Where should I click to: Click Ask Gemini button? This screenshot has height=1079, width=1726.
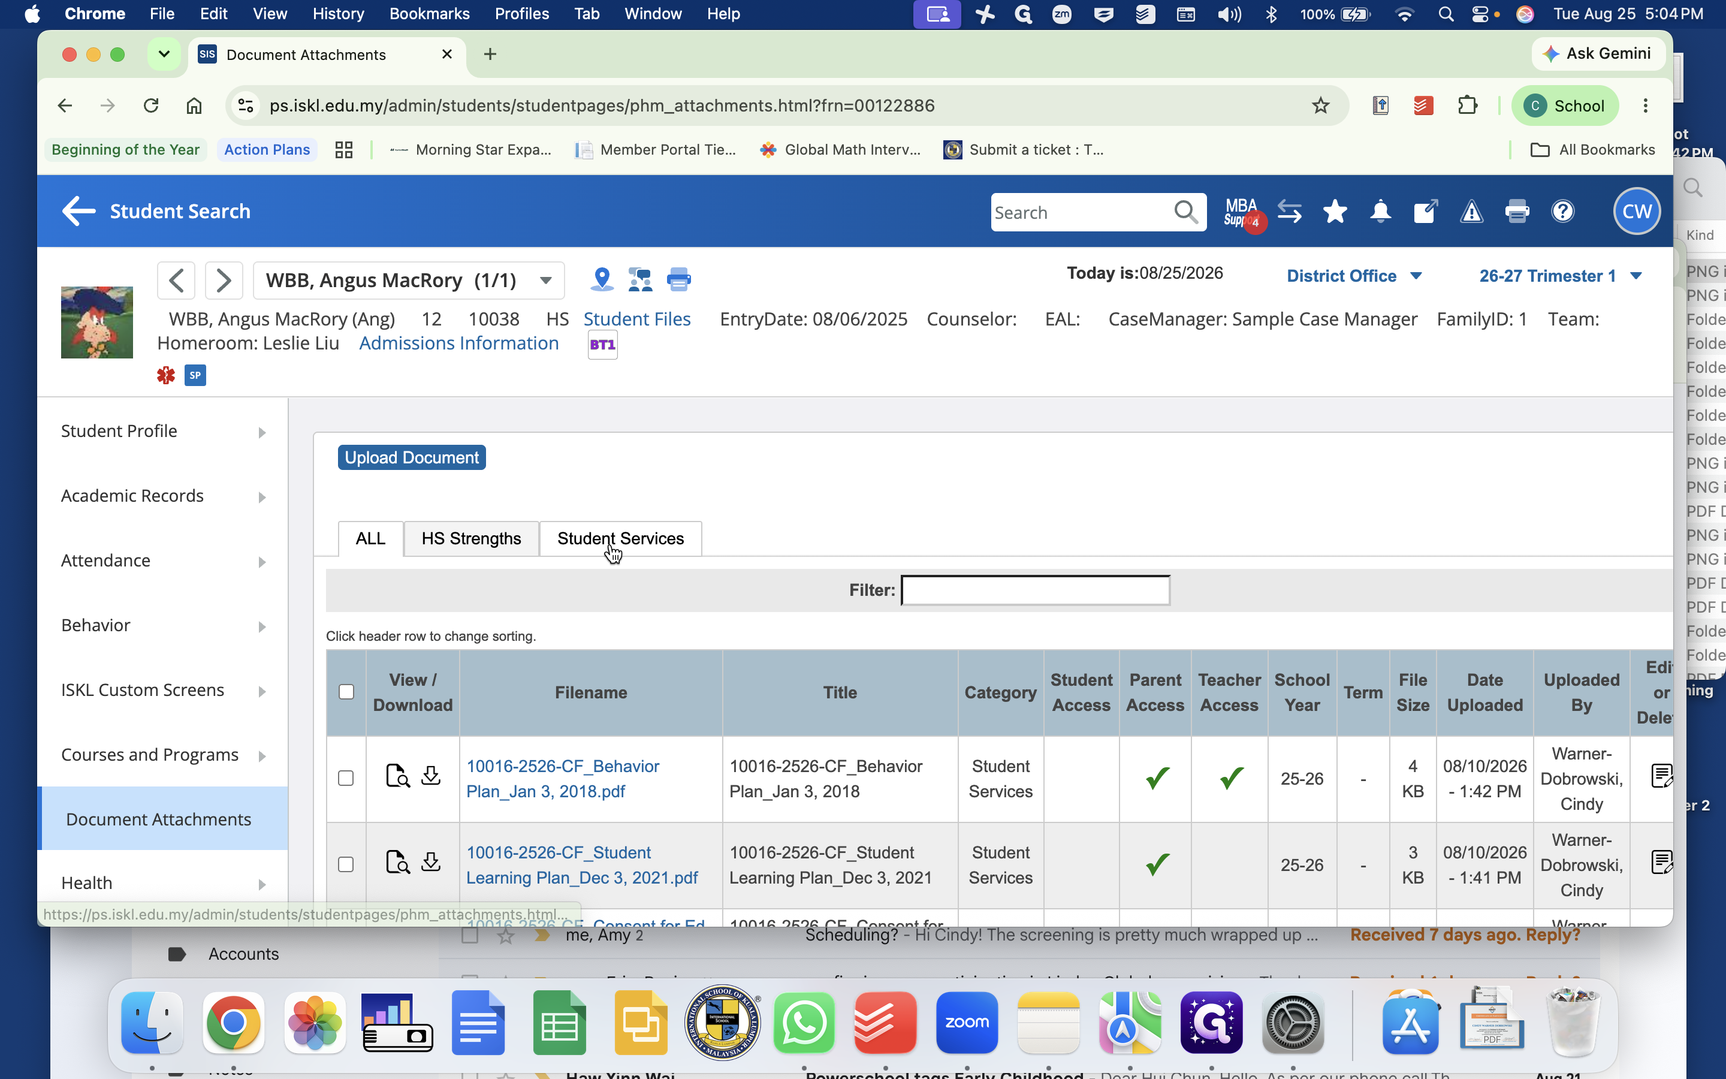pos(1598,53)
